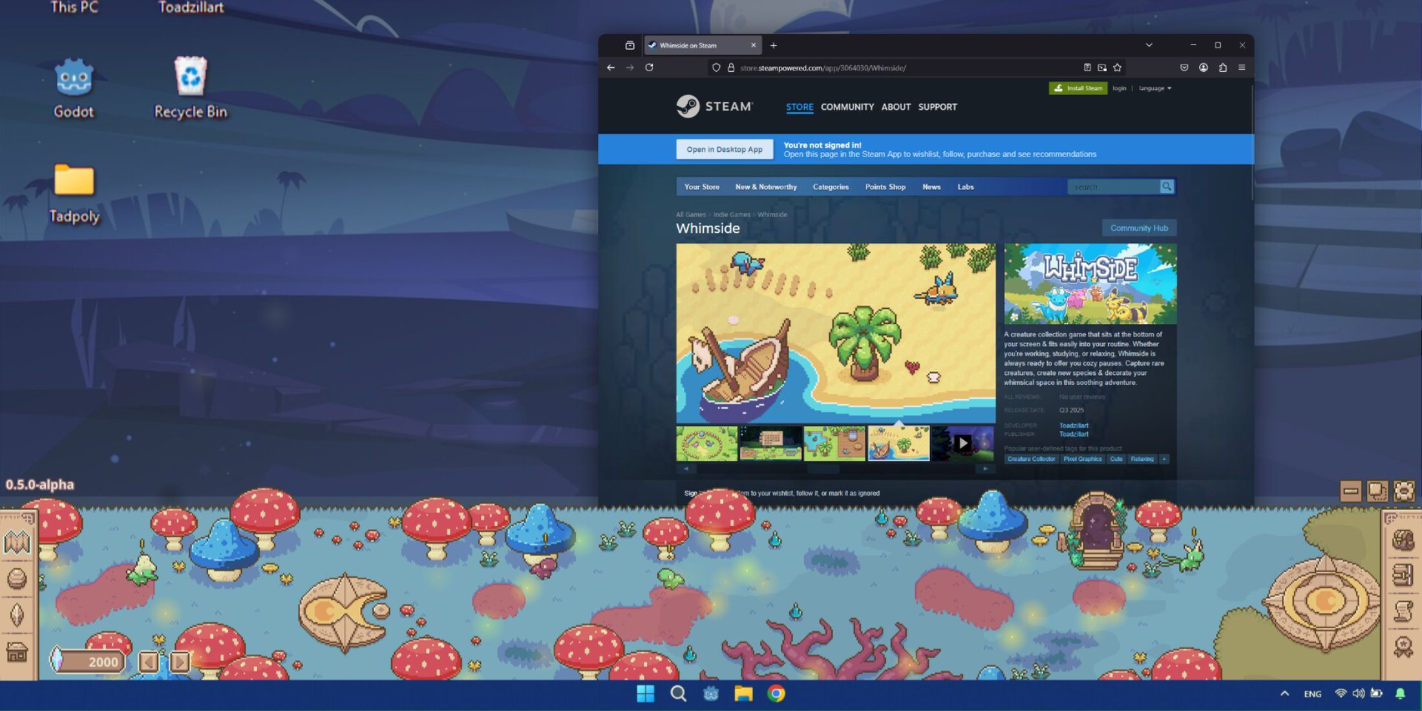Click the Steam store search field
1422x711 pixels.
pos(1113,187)
